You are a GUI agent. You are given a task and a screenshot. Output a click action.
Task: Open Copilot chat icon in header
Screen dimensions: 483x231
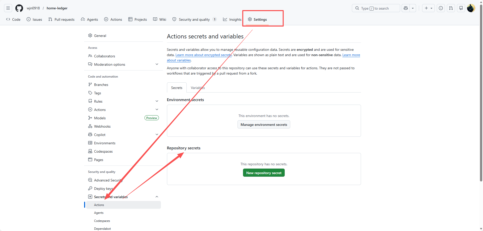(406, 8)
